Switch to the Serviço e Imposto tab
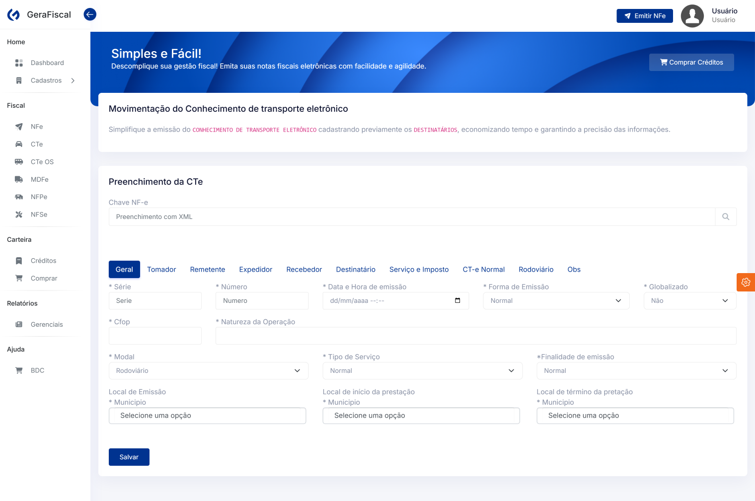Image resolution: width=755 pixels, height=501 pixels. [419, 270]
